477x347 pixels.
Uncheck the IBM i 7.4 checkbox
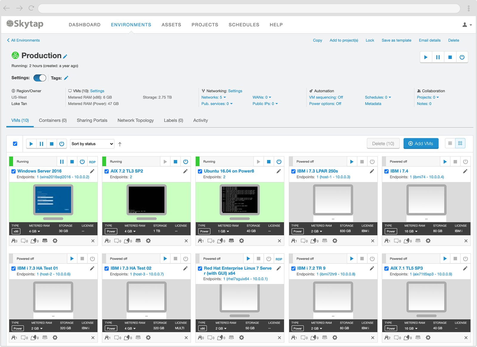click(387, 171)
